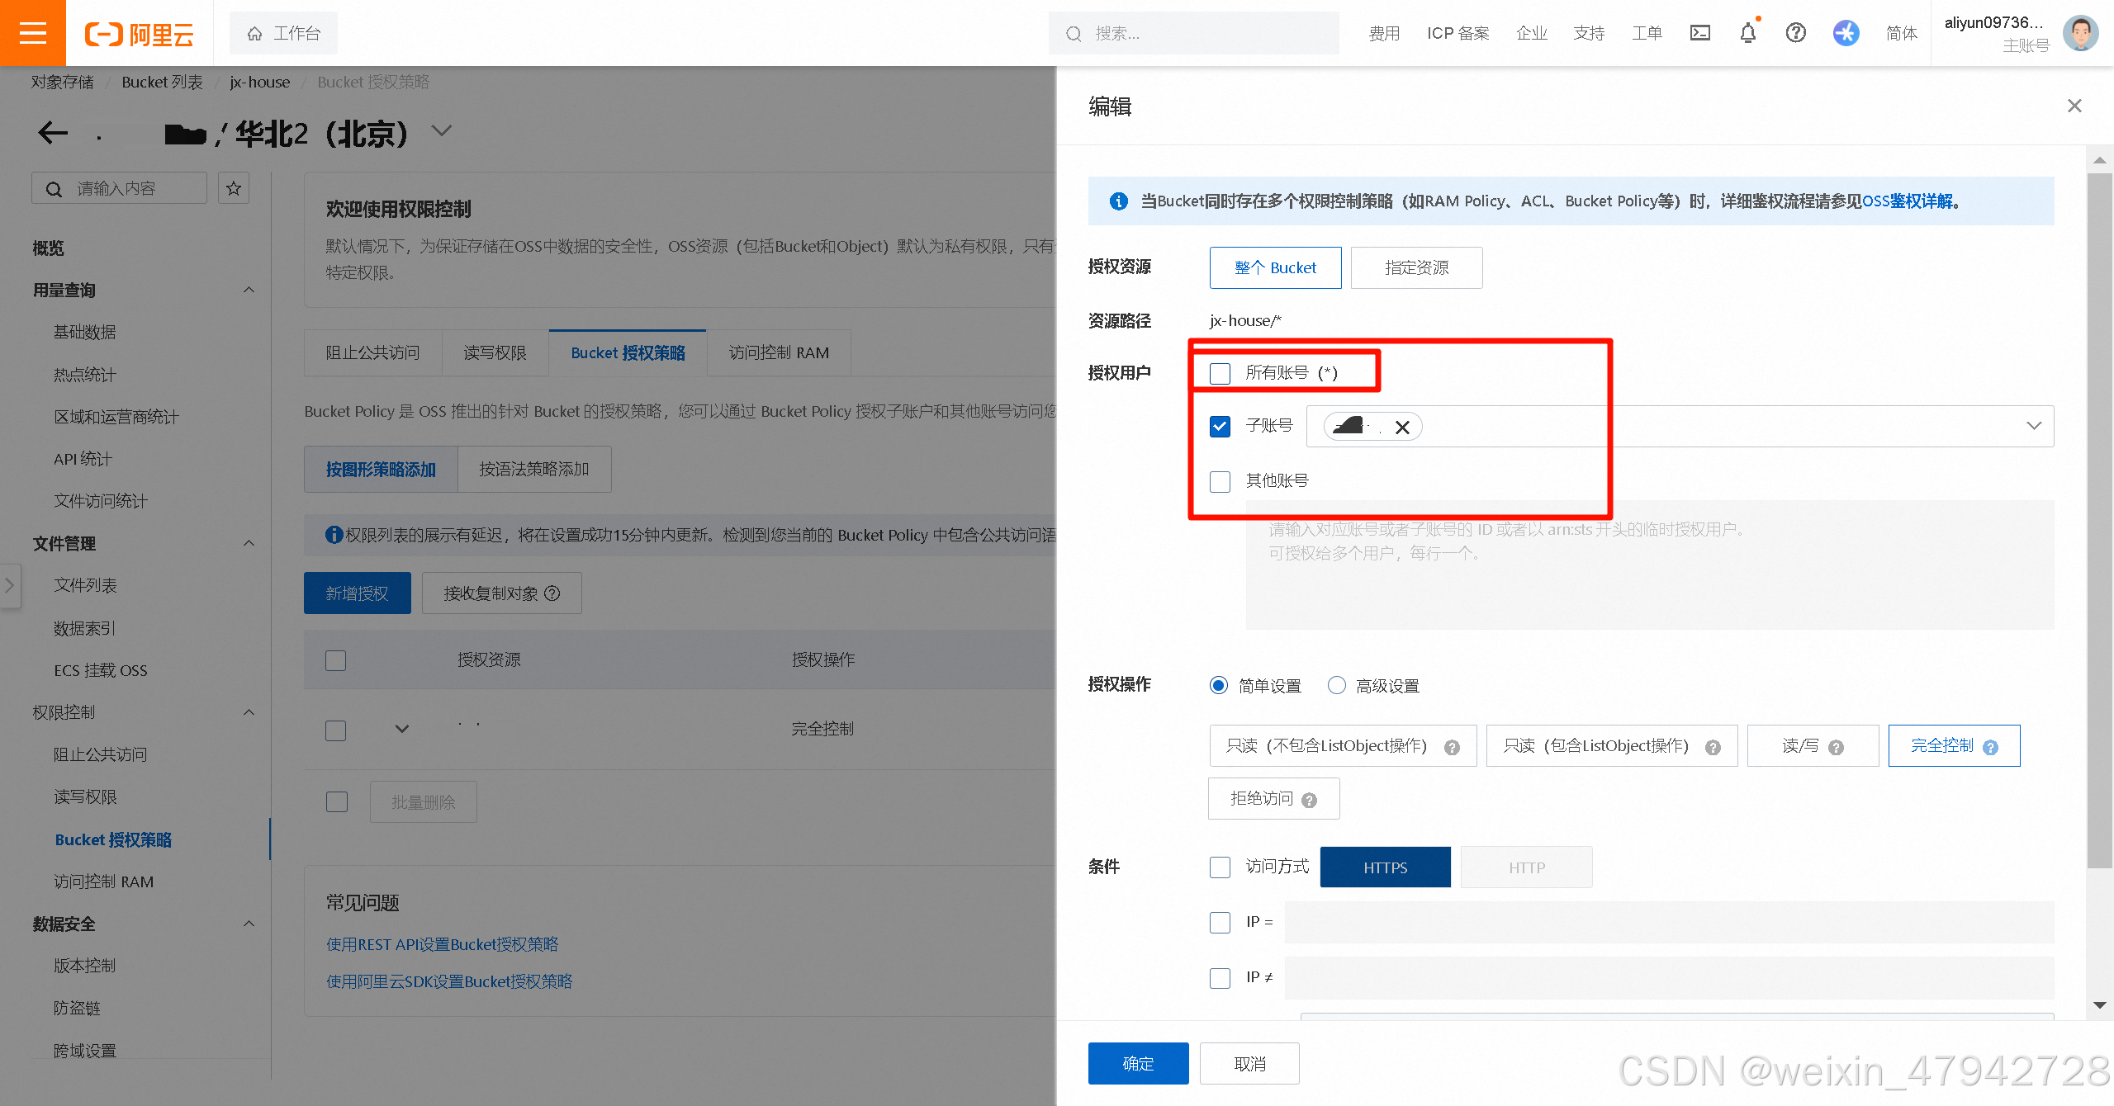Open the hamburger navigation menu
2114x1106 pixels.
33,33
